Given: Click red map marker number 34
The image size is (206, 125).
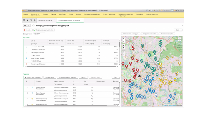Looking at the screenshot, I should pos(132,45).
